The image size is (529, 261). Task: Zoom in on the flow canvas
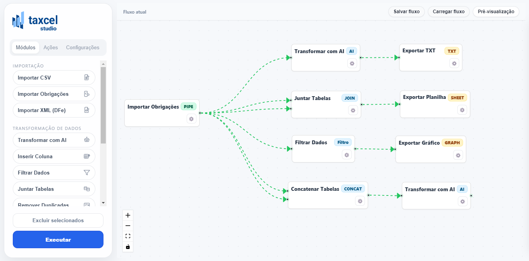pyautogui.click(x=128, y=215)
